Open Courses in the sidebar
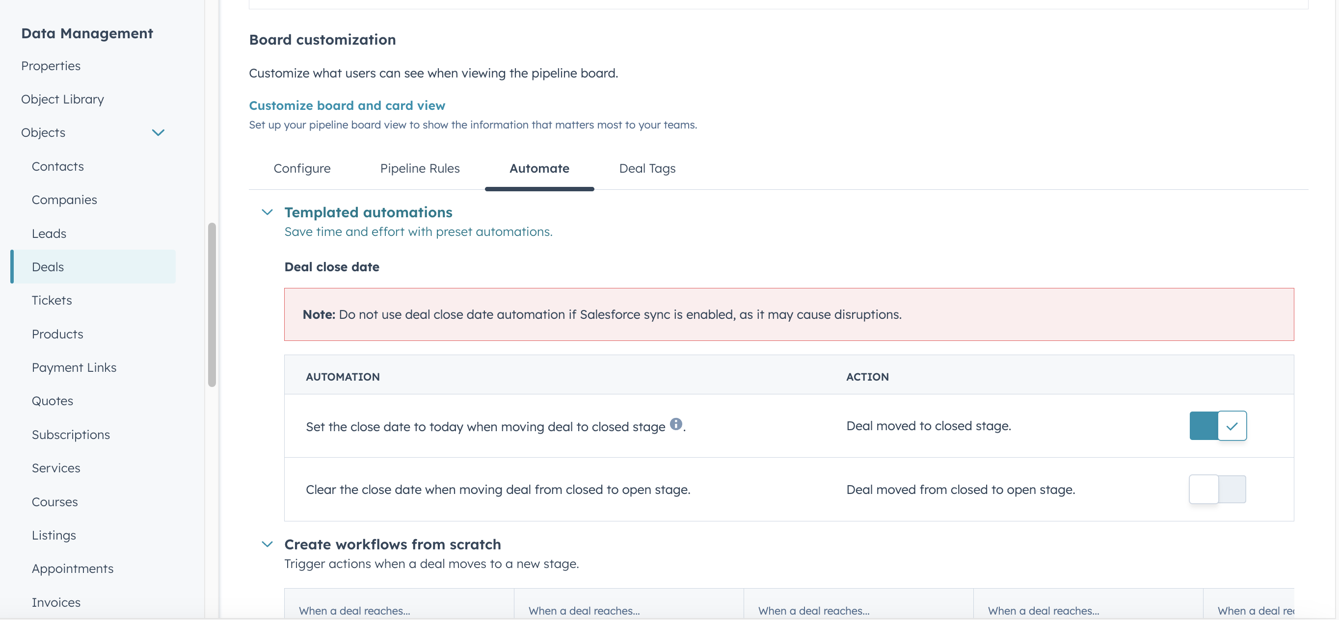The image size is (1339, 620). 54,502
